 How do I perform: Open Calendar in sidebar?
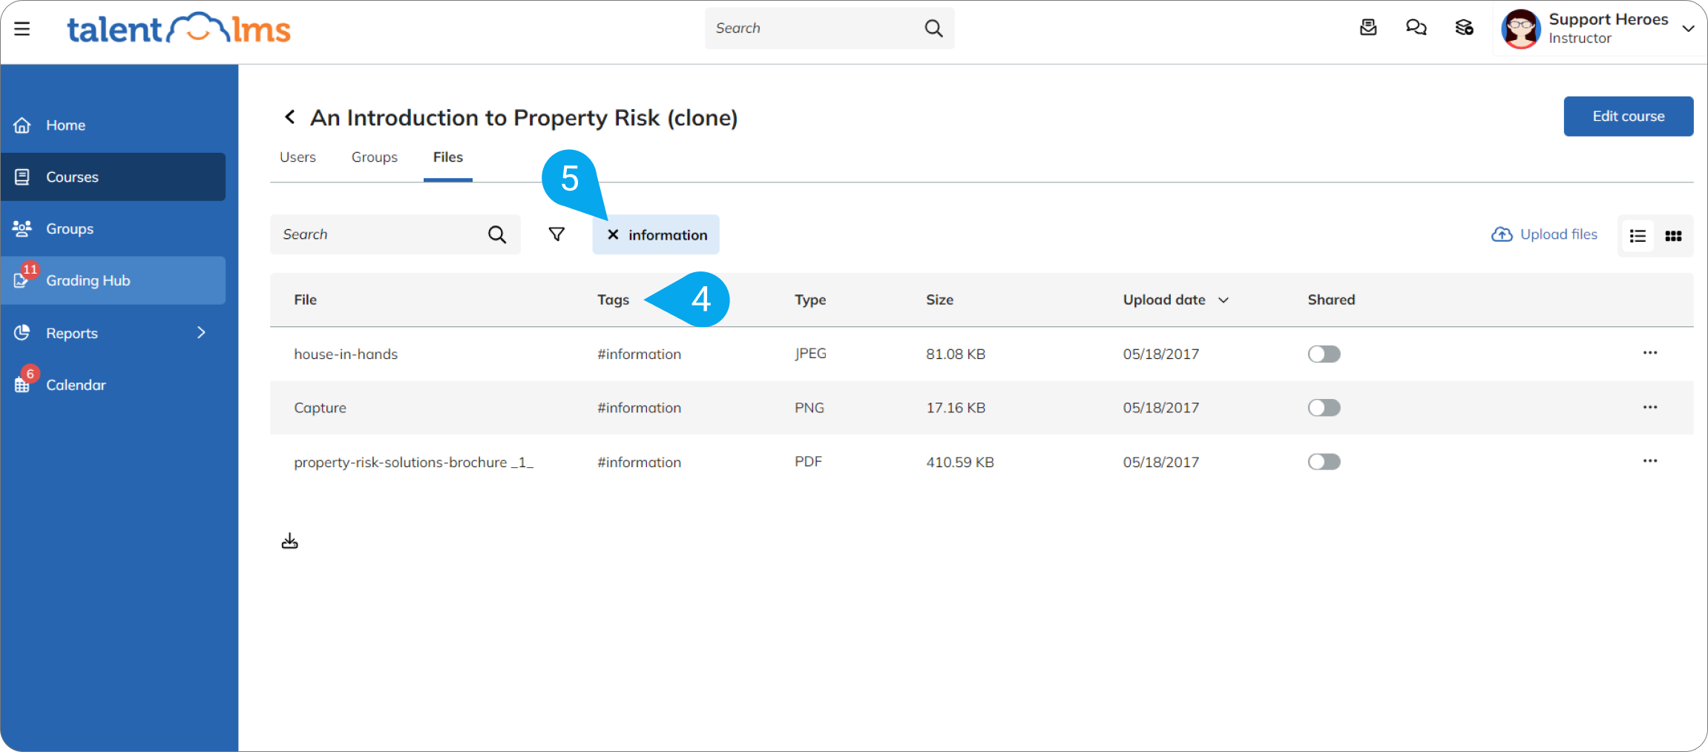pos(113,385)
